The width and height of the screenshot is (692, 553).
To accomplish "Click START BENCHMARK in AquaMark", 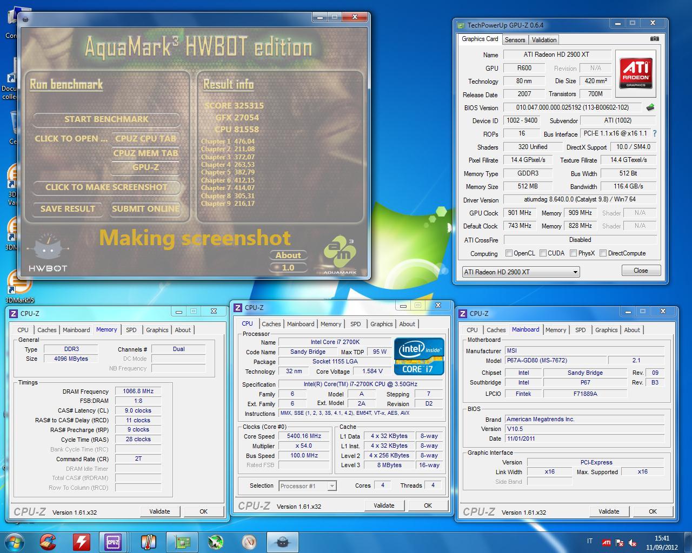I will click(107, 119).
